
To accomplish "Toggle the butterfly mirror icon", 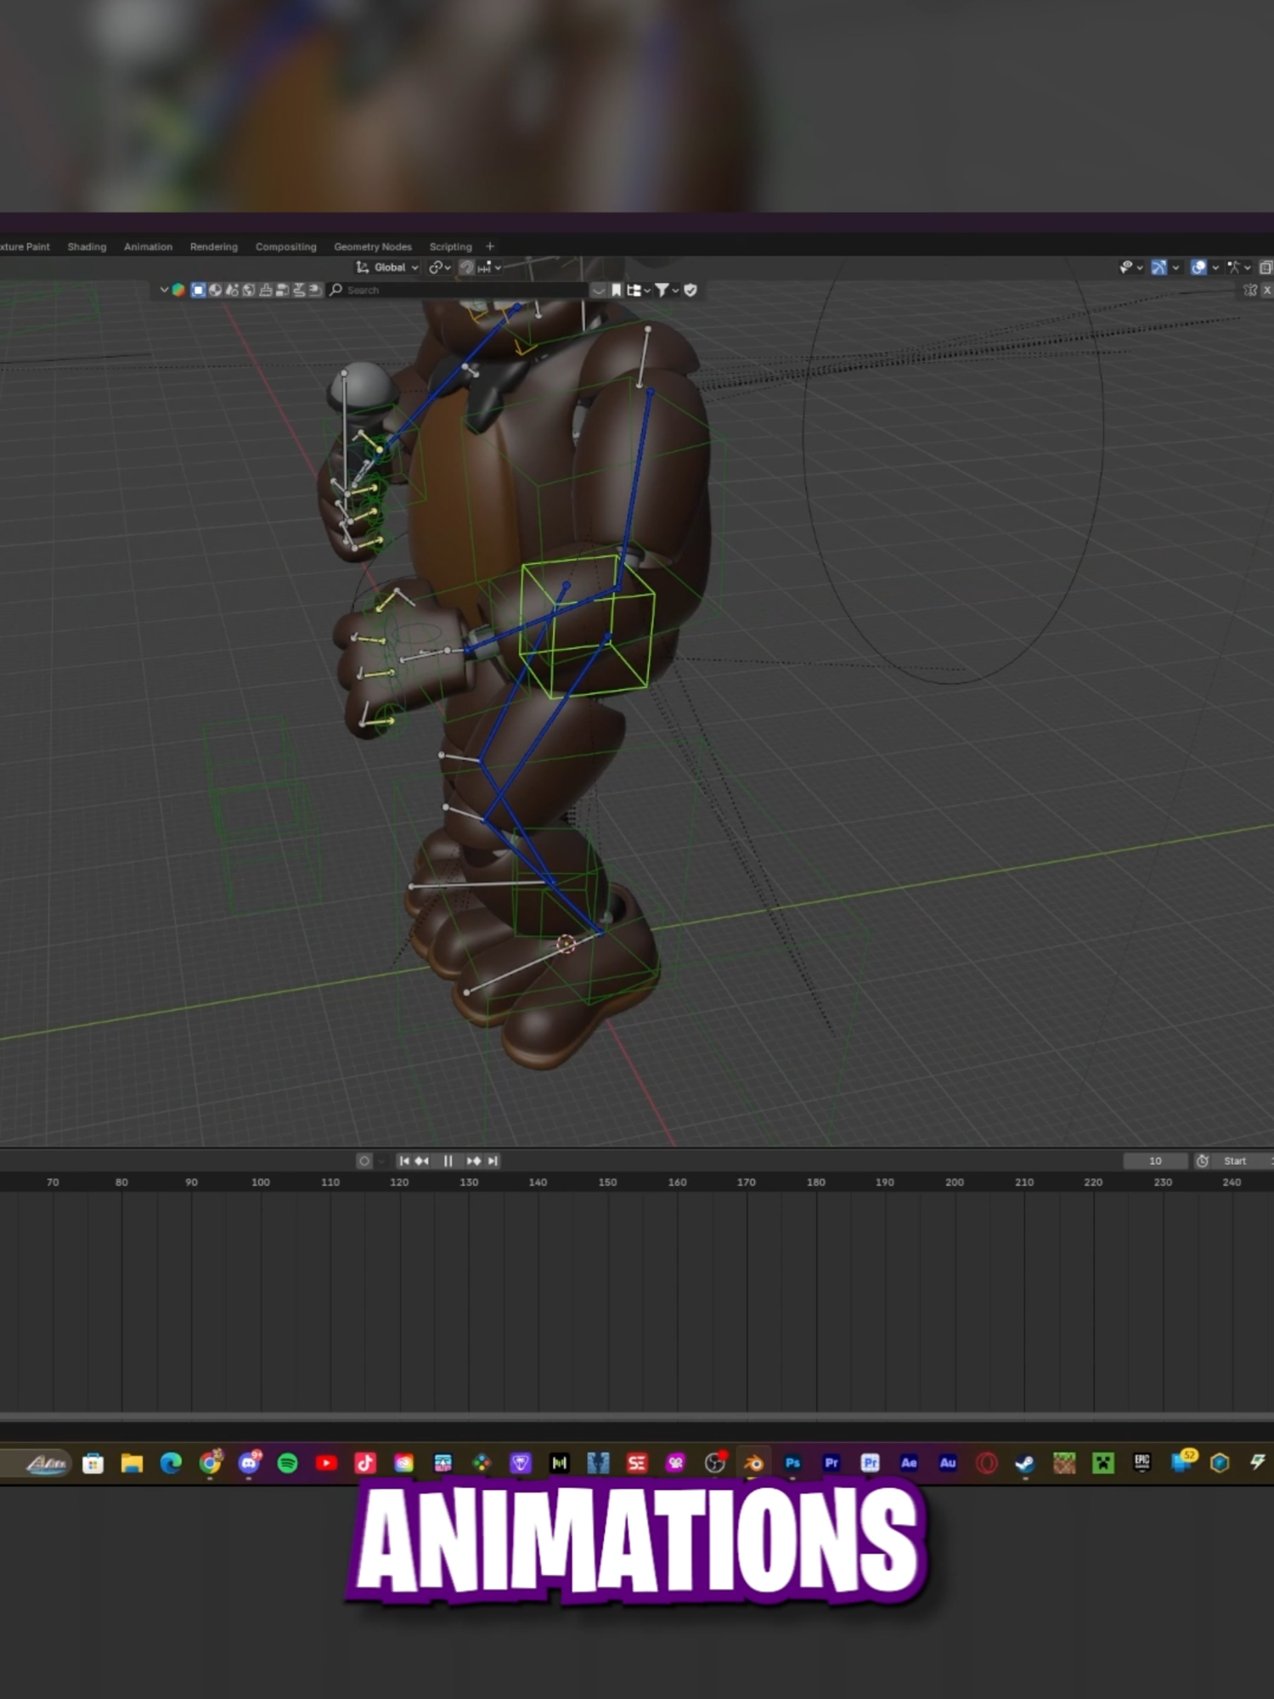I will click(1250, 290).
